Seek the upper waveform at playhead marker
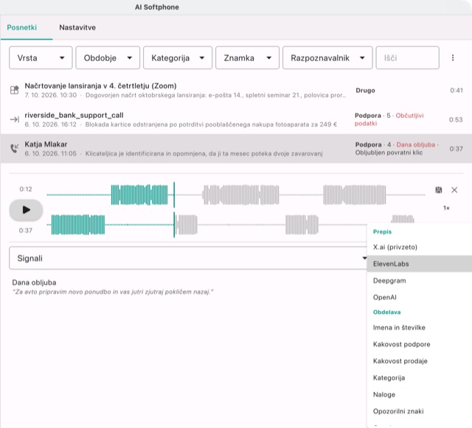The height and width of the screenshot is (428, 472). (174, 194)
